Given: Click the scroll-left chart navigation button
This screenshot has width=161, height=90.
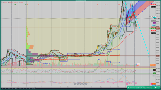Looking at the screenshot, I should point(75,84).
